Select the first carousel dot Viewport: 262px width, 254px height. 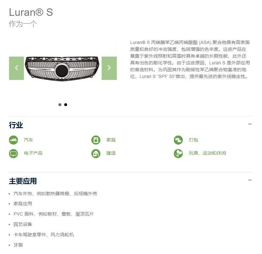[x=60, y=105]
